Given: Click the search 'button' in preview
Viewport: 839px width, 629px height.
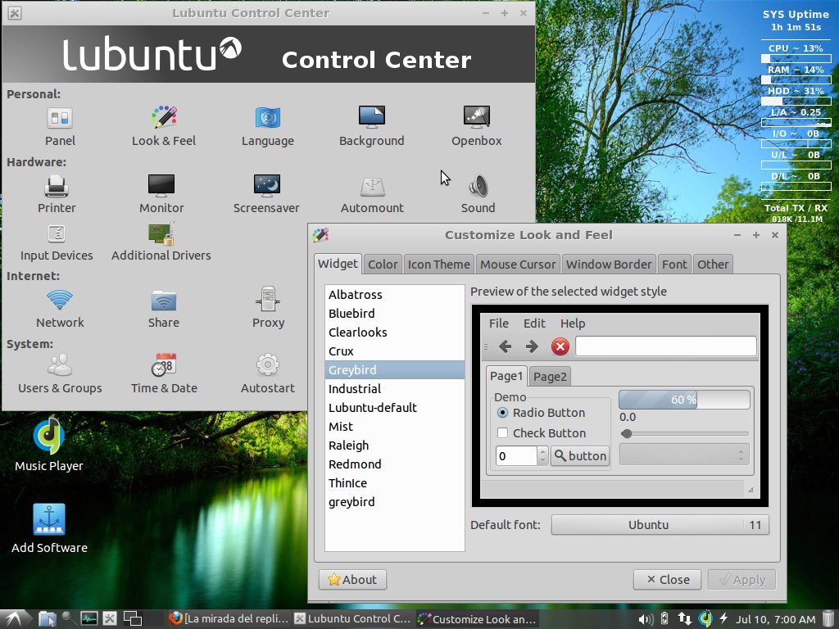Looking at the screenshot, I should [x=580, y=455].
